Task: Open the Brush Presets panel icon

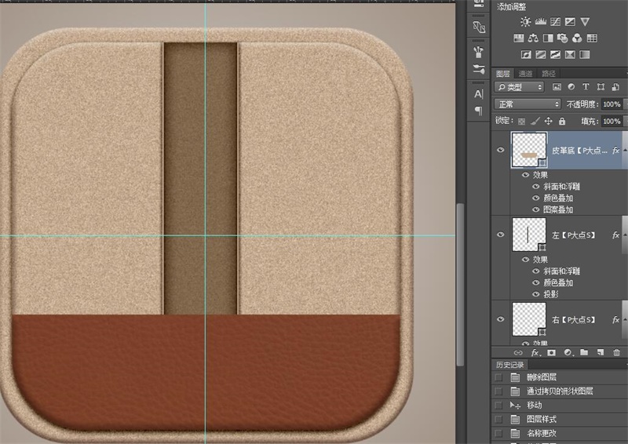Action: [x=479, y=68]
